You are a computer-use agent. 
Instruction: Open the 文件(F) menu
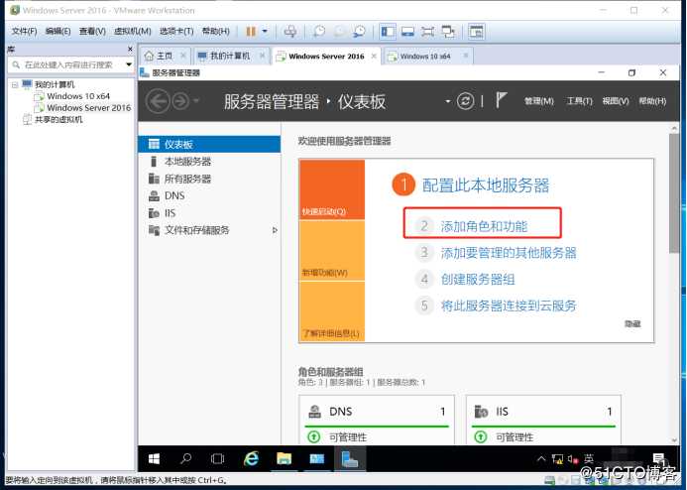tap(24, 32)
